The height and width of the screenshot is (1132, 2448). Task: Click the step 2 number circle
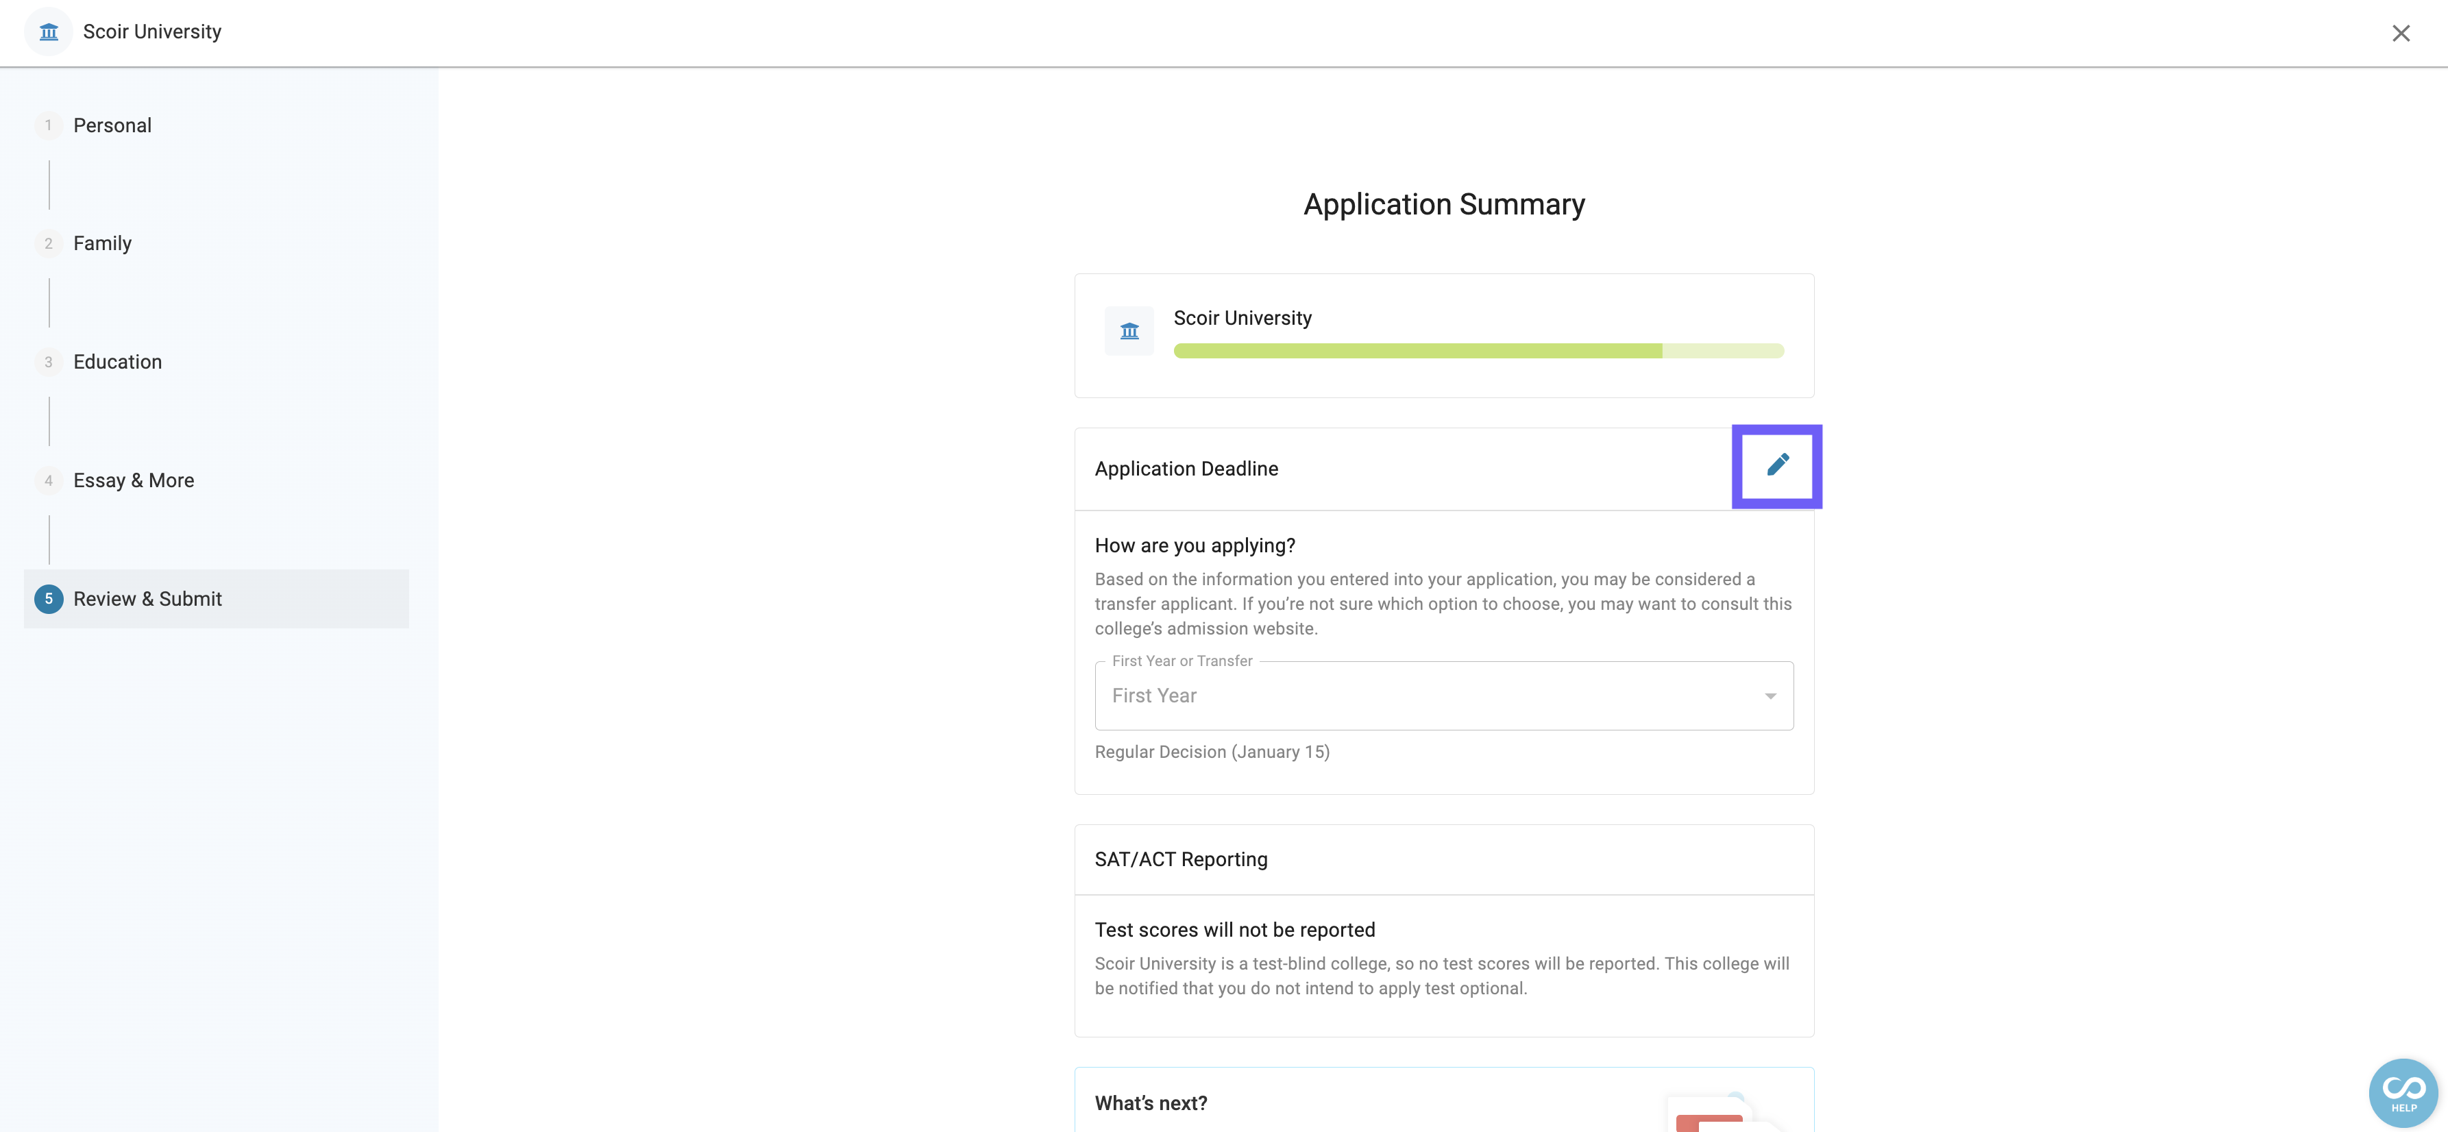coord(49,243)
